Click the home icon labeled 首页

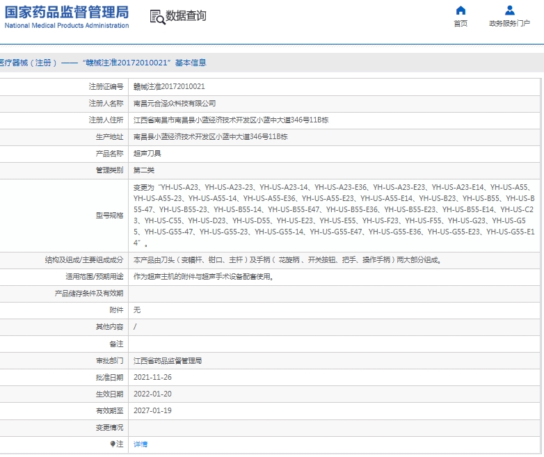[x=461, y=10]
